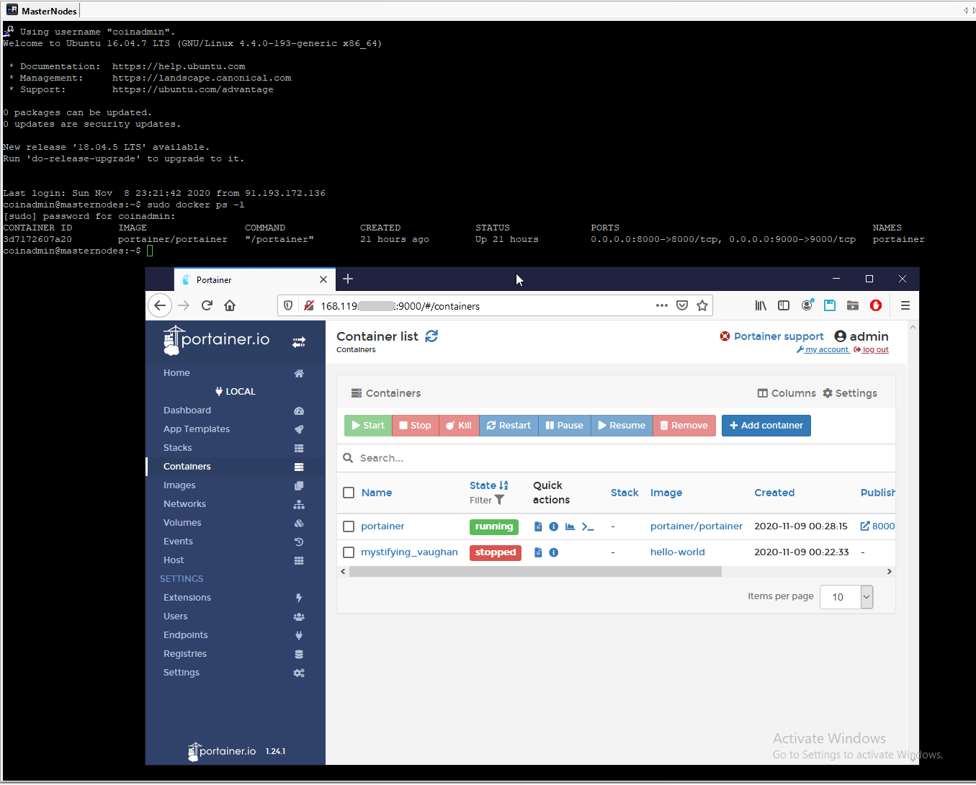976x785 pixels.
Task: Open the my account link
Action: pyautogui.click(x=823, y=350)
